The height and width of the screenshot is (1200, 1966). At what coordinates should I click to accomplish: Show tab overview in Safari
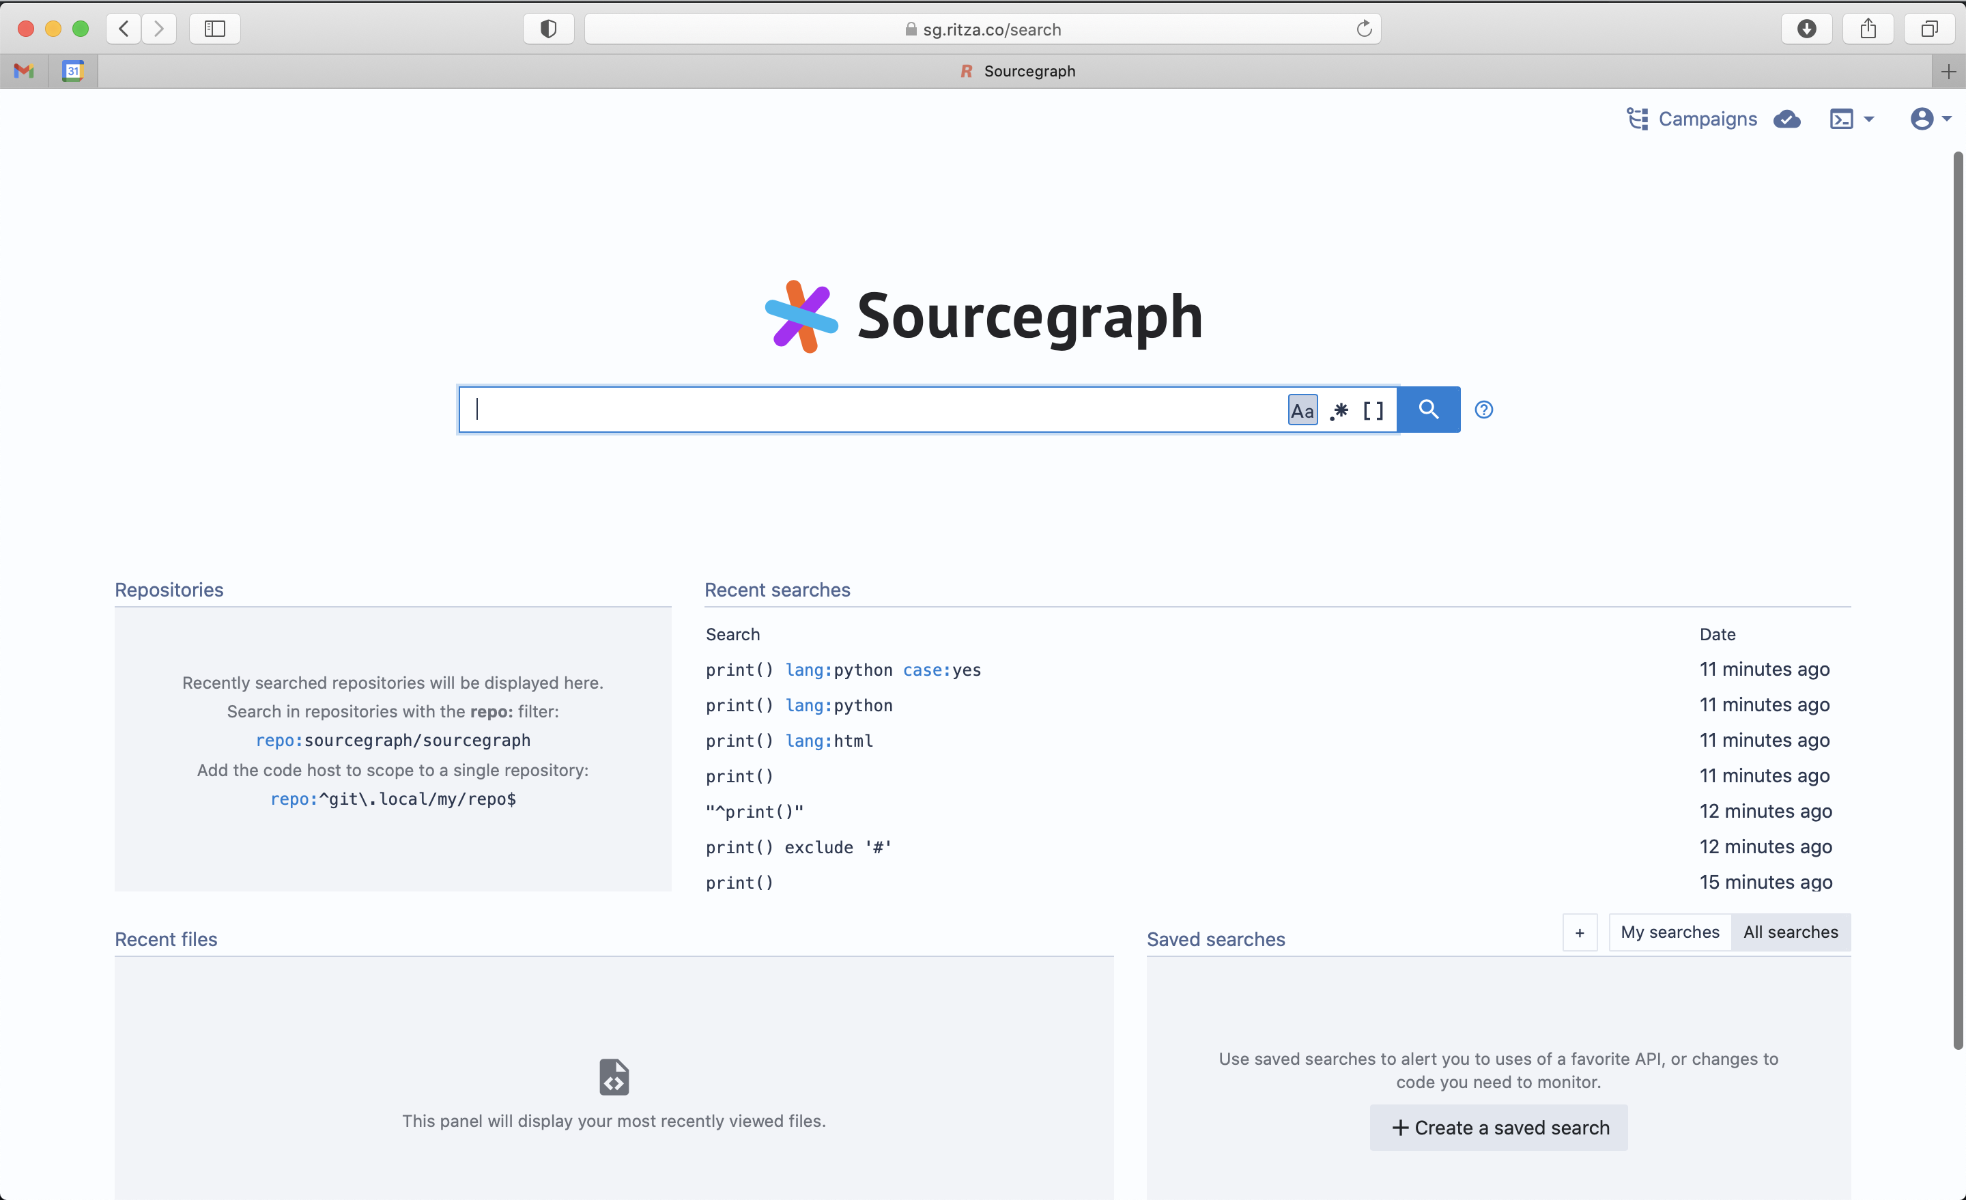[1928, 29]
